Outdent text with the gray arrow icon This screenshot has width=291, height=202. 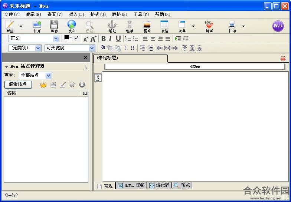[x=186, y=39]
